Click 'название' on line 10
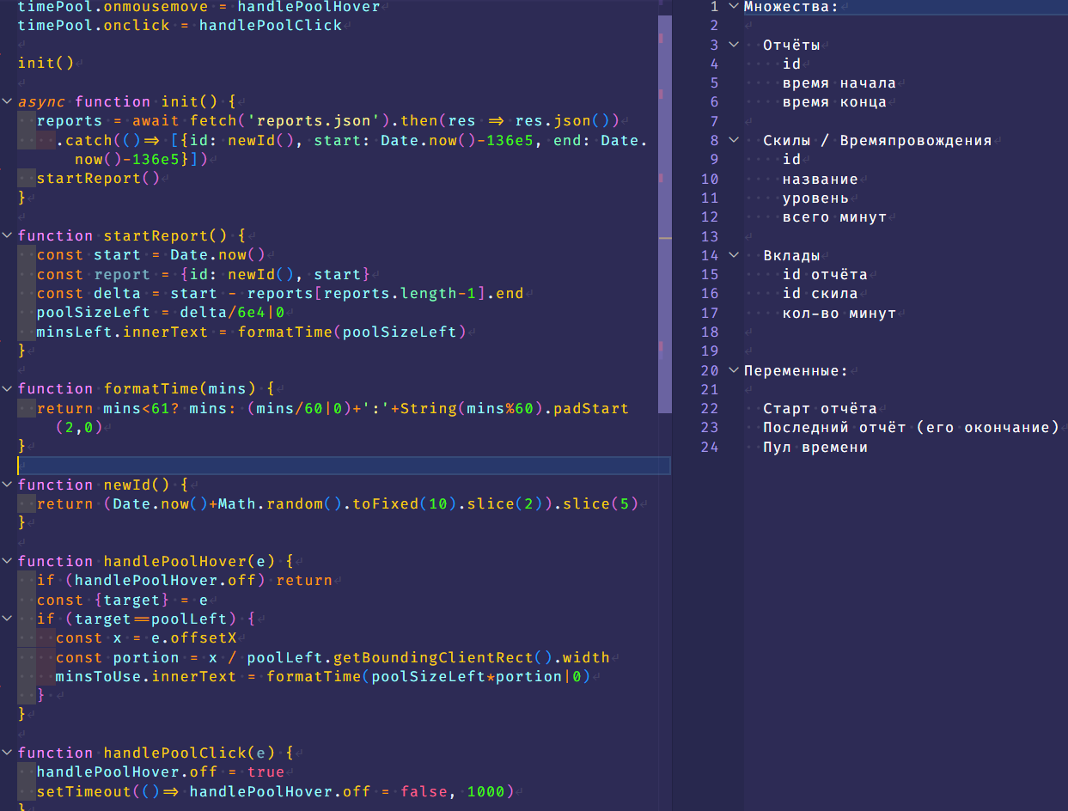Viewport: 1068px width, 811px height. pos(821,179)
